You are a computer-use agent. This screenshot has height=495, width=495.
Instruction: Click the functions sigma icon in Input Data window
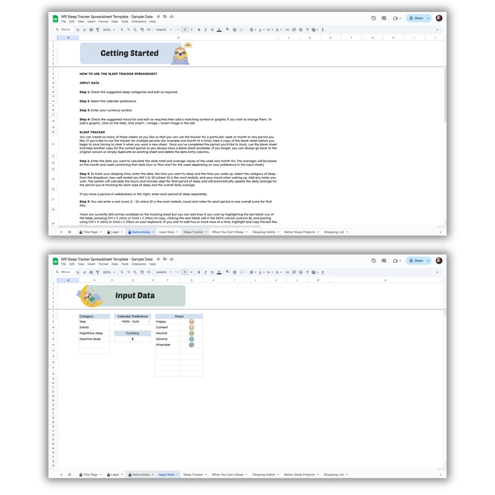pyautogui.click(x=323, y=272)
